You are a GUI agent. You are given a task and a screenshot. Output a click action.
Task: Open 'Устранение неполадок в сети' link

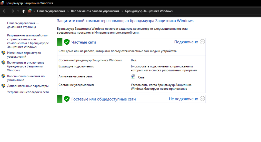28,92
